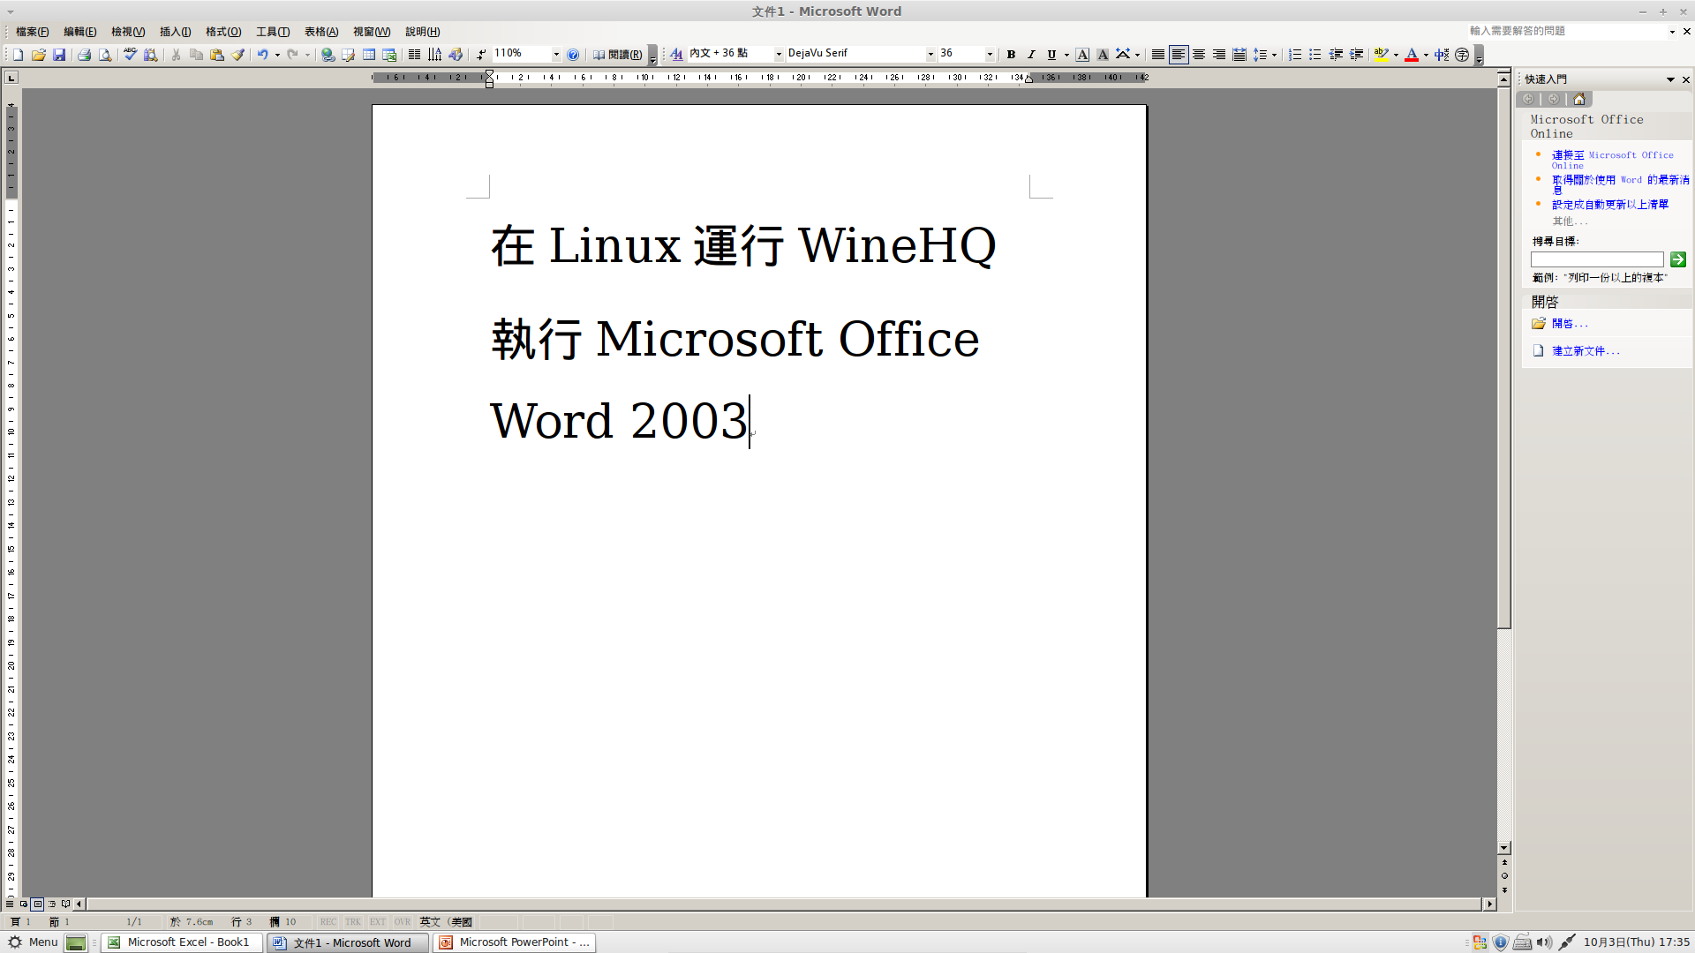
Task: Undo the last action
Action: click(x=262, y=55)
